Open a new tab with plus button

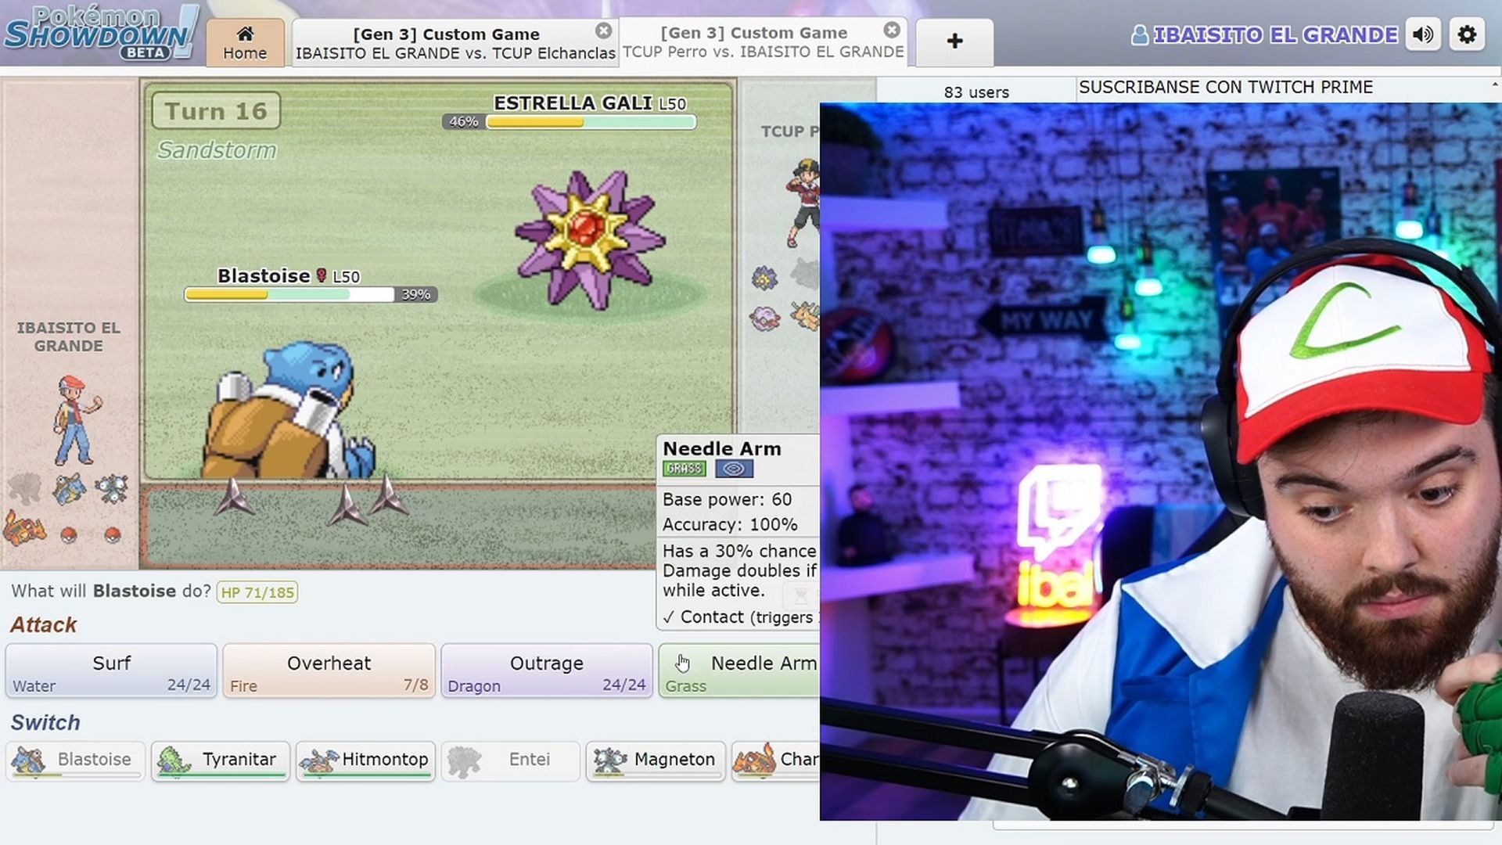point(954,41)
